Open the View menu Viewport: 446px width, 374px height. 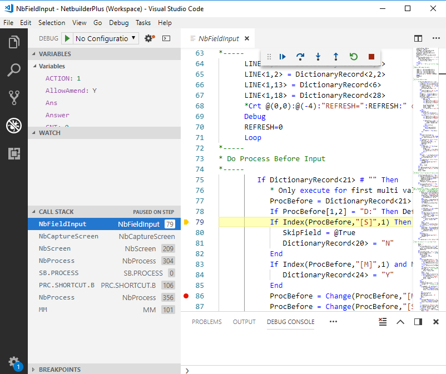pyautogui.click(x=79, y=23)
